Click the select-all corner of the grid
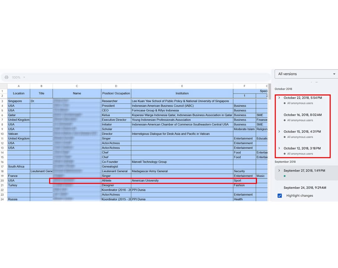This screenshot has height=268, width=338. click(3, 86)
